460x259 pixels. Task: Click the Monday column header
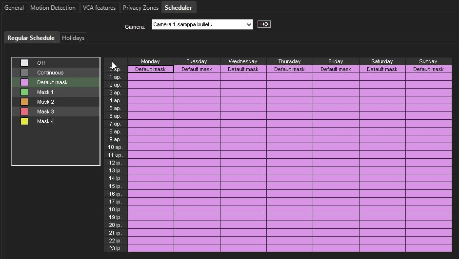tap(150, 61)
